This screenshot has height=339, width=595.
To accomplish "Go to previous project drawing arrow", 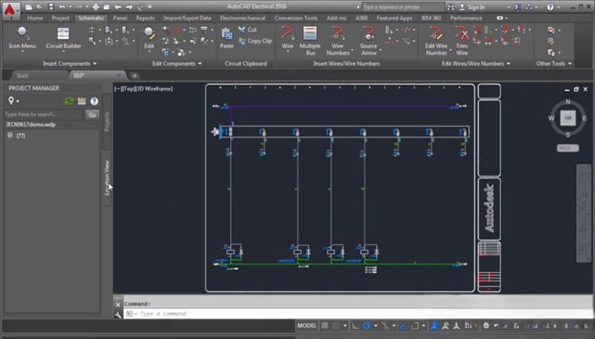I will (118, 7).
